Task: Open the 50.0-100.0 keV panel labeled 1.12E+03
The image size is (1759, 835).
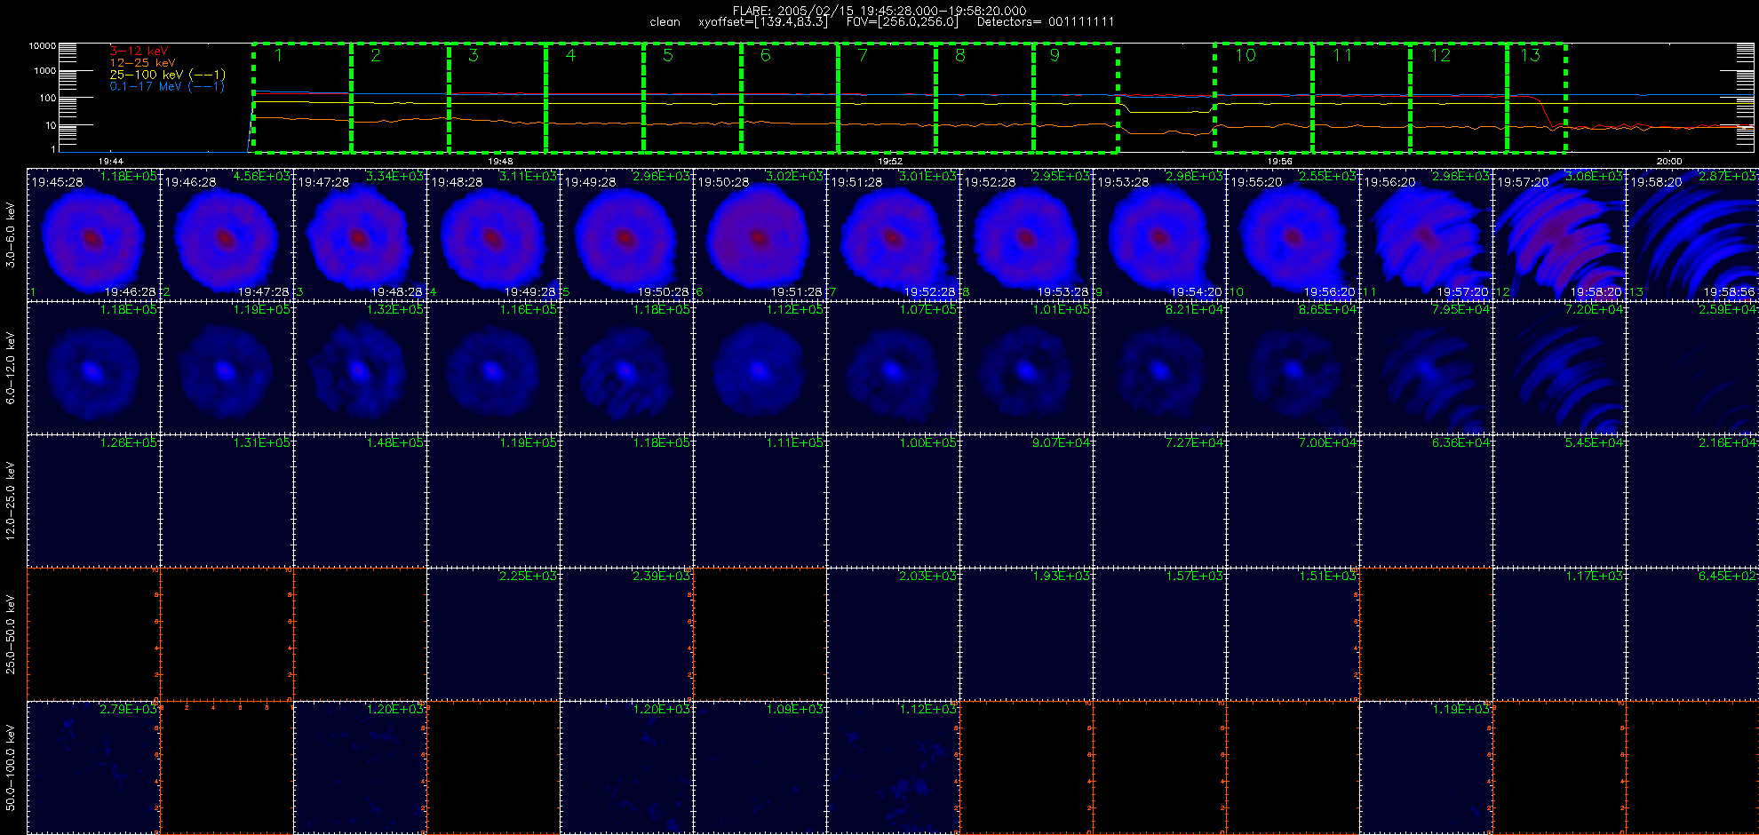Action: (893, 767)
